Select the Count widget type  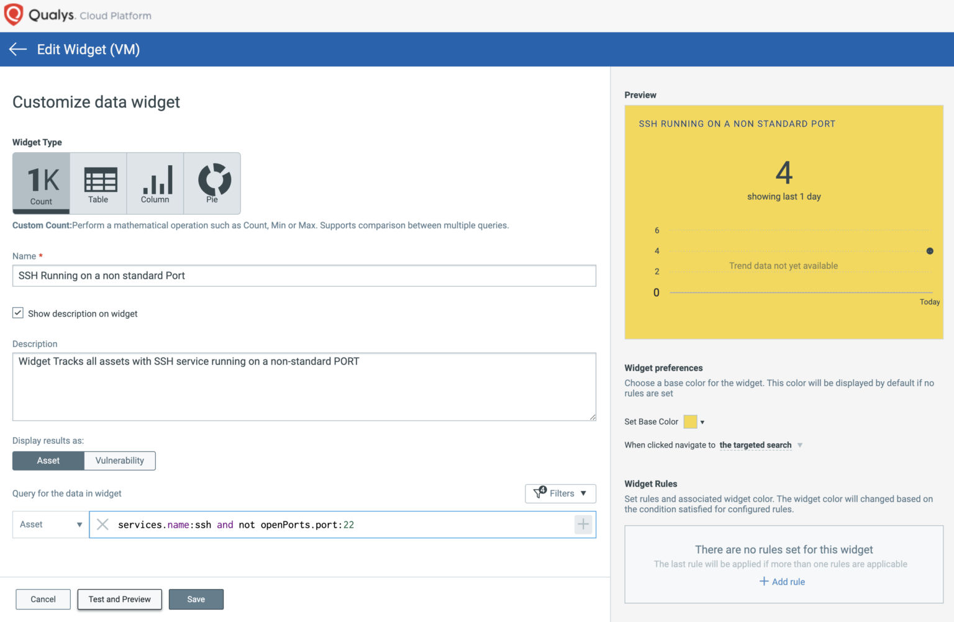(41, 183)
